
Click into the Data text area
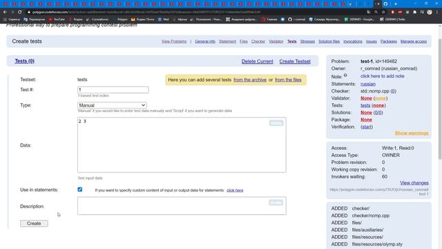[182, 145]
